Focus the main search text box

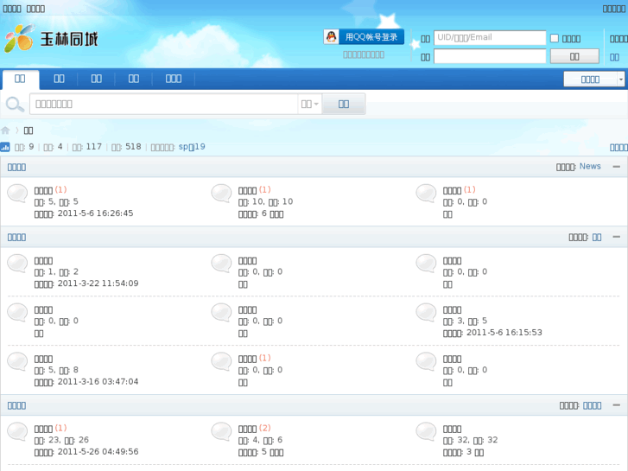[164, 105]
